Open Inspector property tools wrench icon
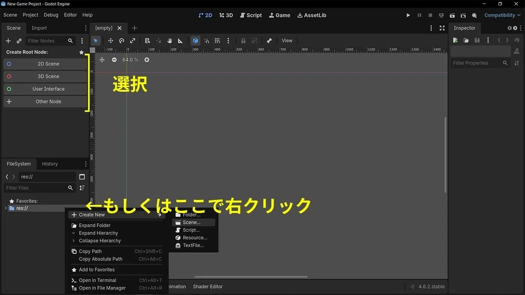The height and width of the screenshot is (295, 525). coord(517,63)
